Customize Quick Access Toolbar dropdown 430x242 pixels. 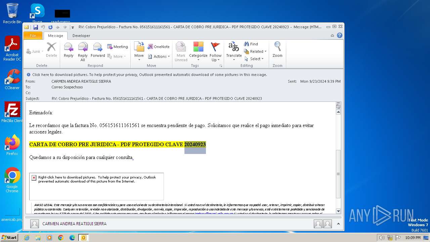pos(73,27)
